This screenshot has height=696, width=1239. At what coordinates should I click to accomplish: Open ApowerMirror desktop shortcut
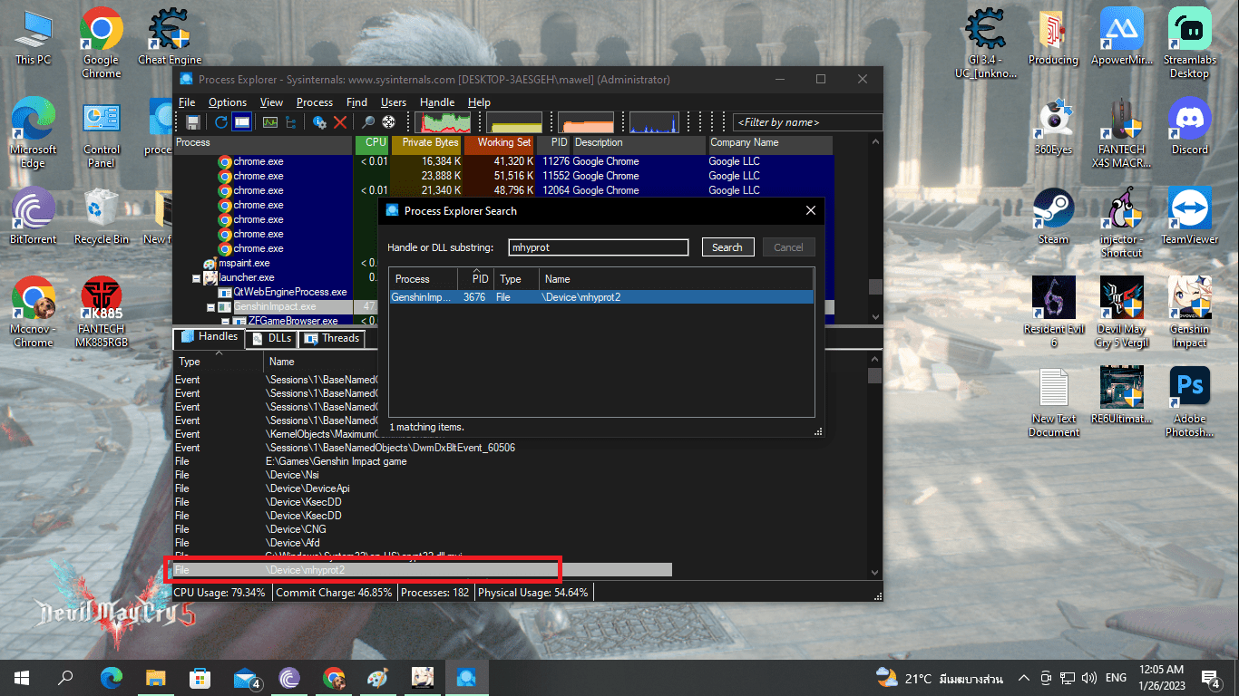tap(1122, 37)
